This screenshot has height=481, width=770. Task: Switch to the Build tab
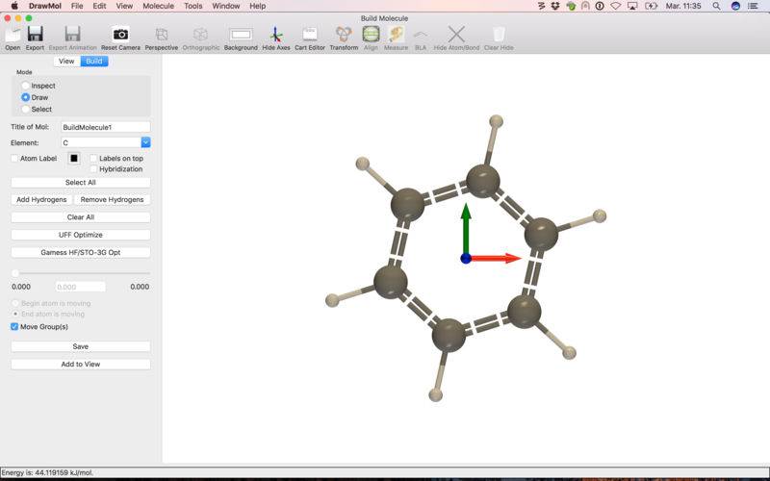tap(94, 61)
